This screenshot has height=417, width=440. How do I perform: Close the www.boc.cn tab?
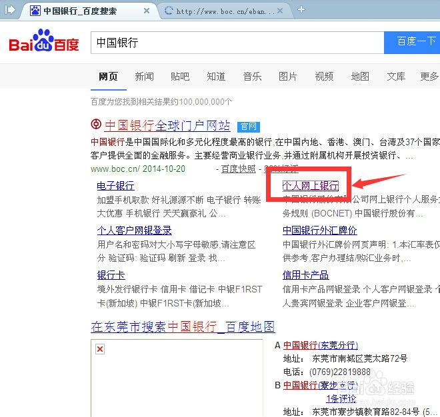280,11
